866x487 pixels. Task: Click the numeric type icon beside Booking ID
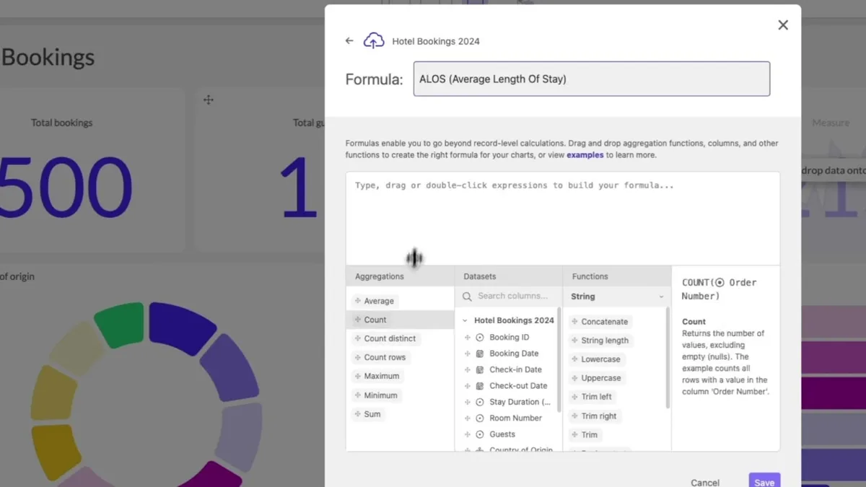(x=480, y=338)
